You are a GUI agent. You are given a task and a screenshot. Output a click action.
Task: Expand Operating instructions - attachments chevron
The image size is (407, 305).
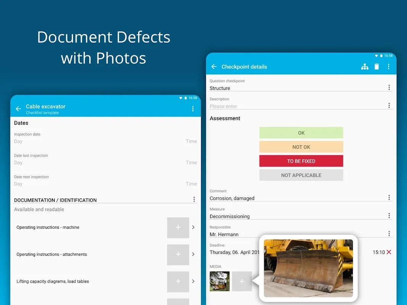click(x=193, y=254)
